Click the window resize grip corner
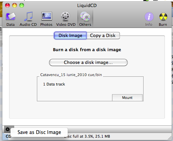Image resolution: width=173 pixels, height=141 pixels. click(170, 138)
